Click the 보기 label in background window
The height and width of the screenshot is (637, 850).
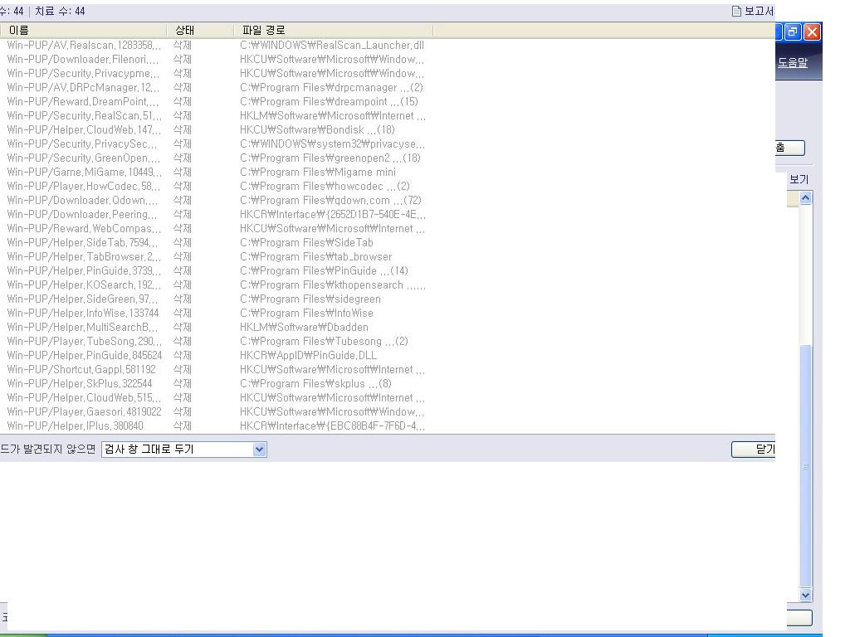pos(799,179)
